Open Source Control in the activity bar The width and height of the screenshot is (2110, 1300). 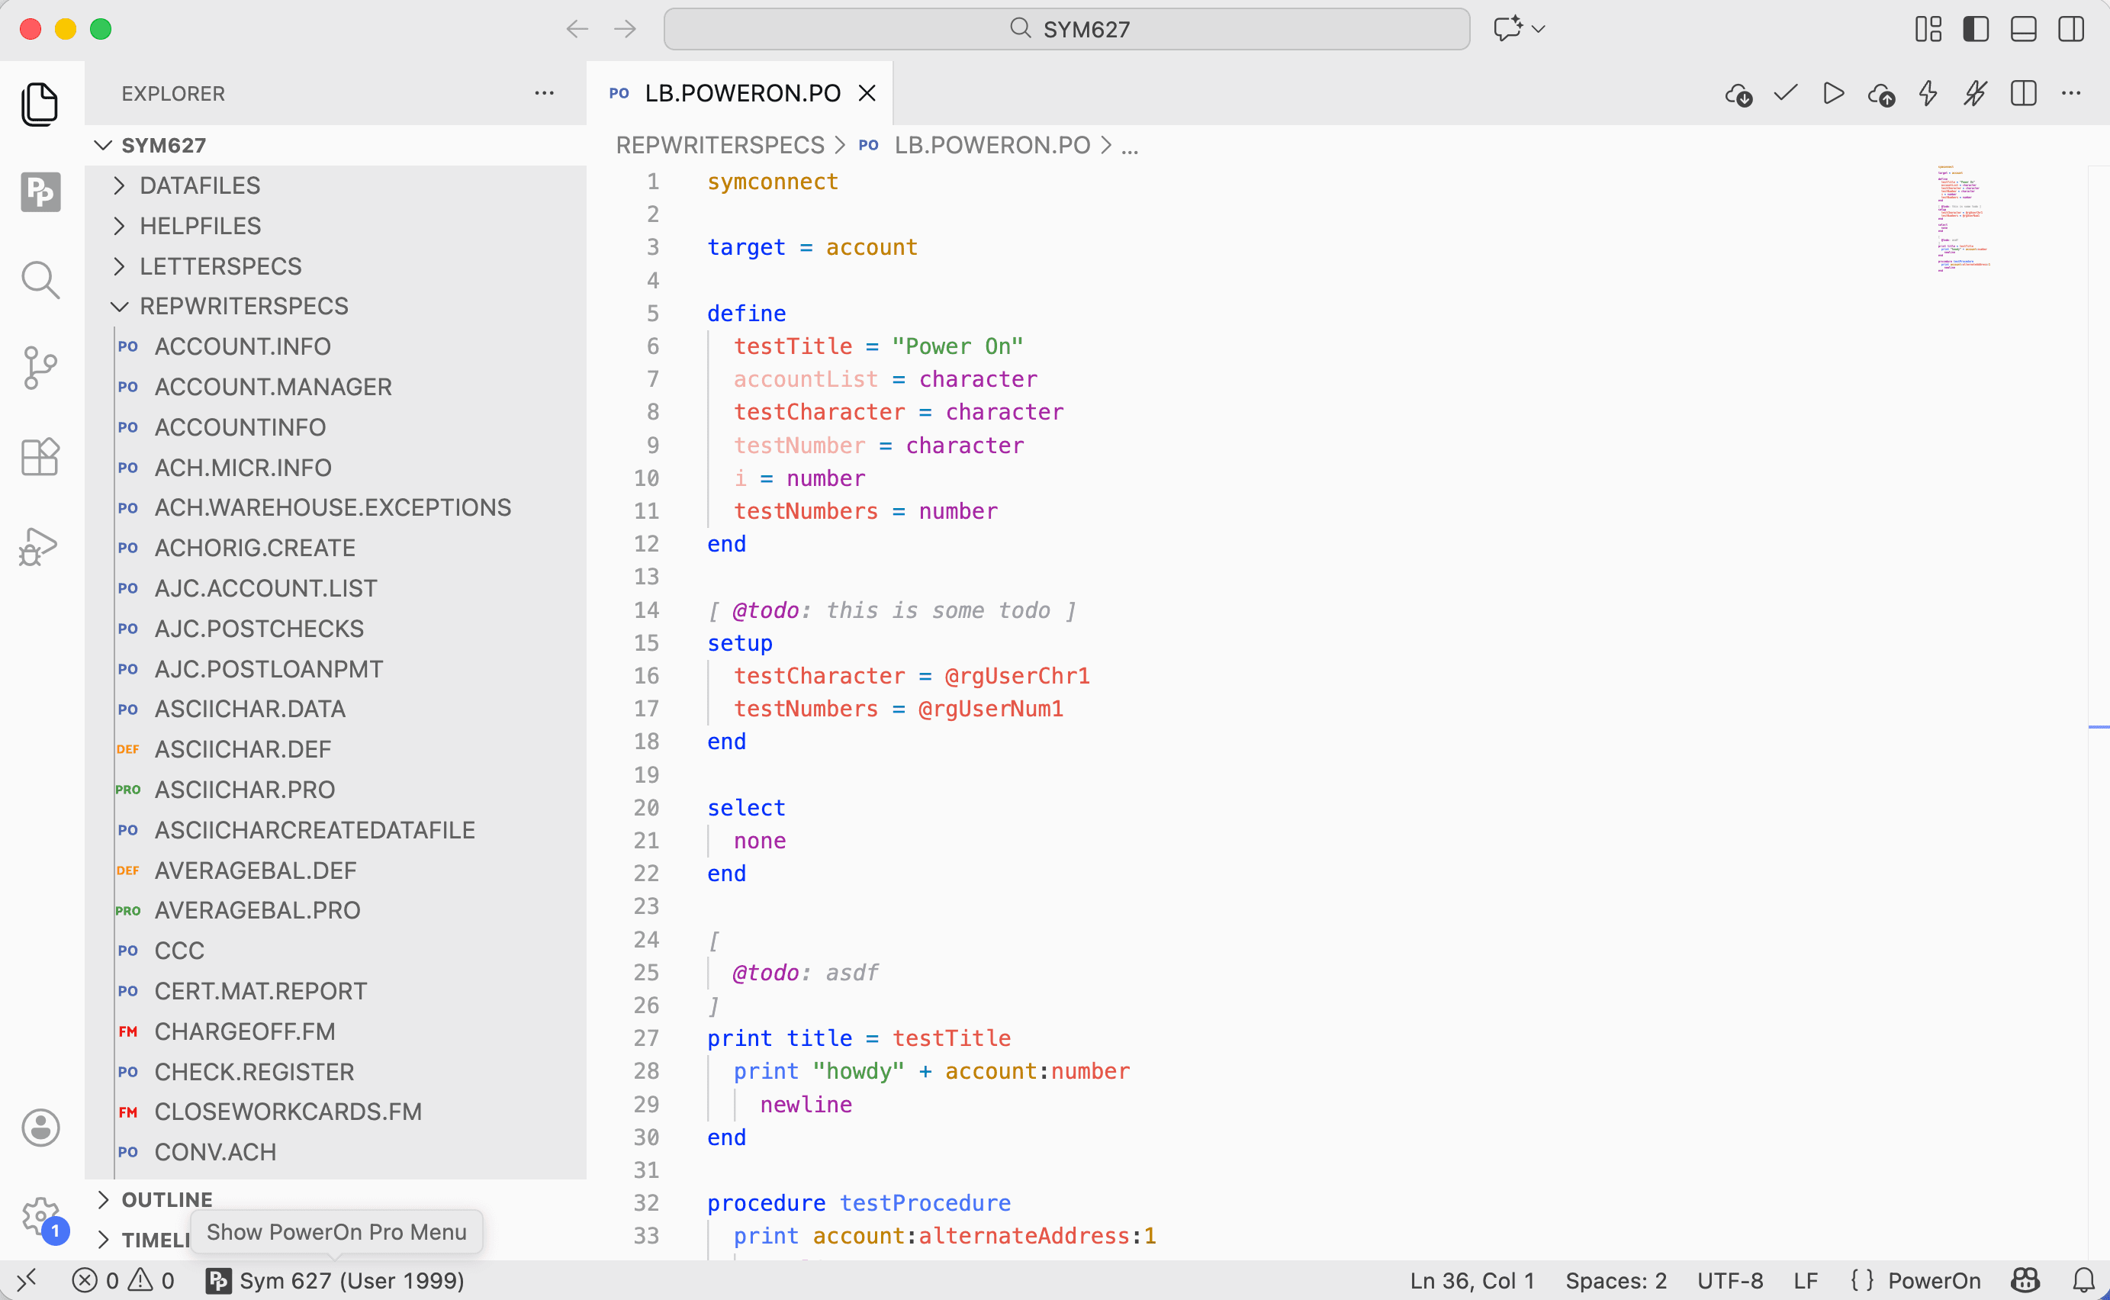coord(40,368)
